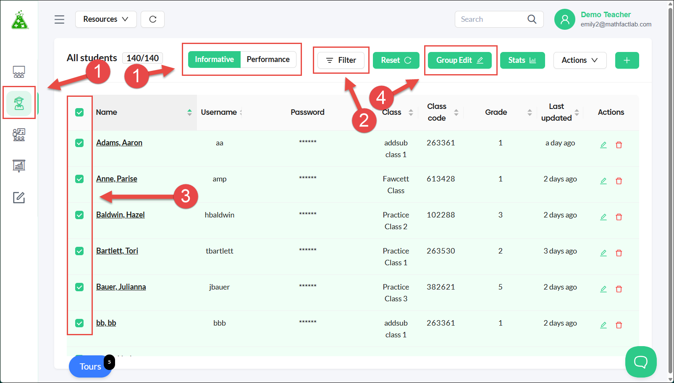
Task: Open the chat support bubble
Action: (x=641, y=362)
